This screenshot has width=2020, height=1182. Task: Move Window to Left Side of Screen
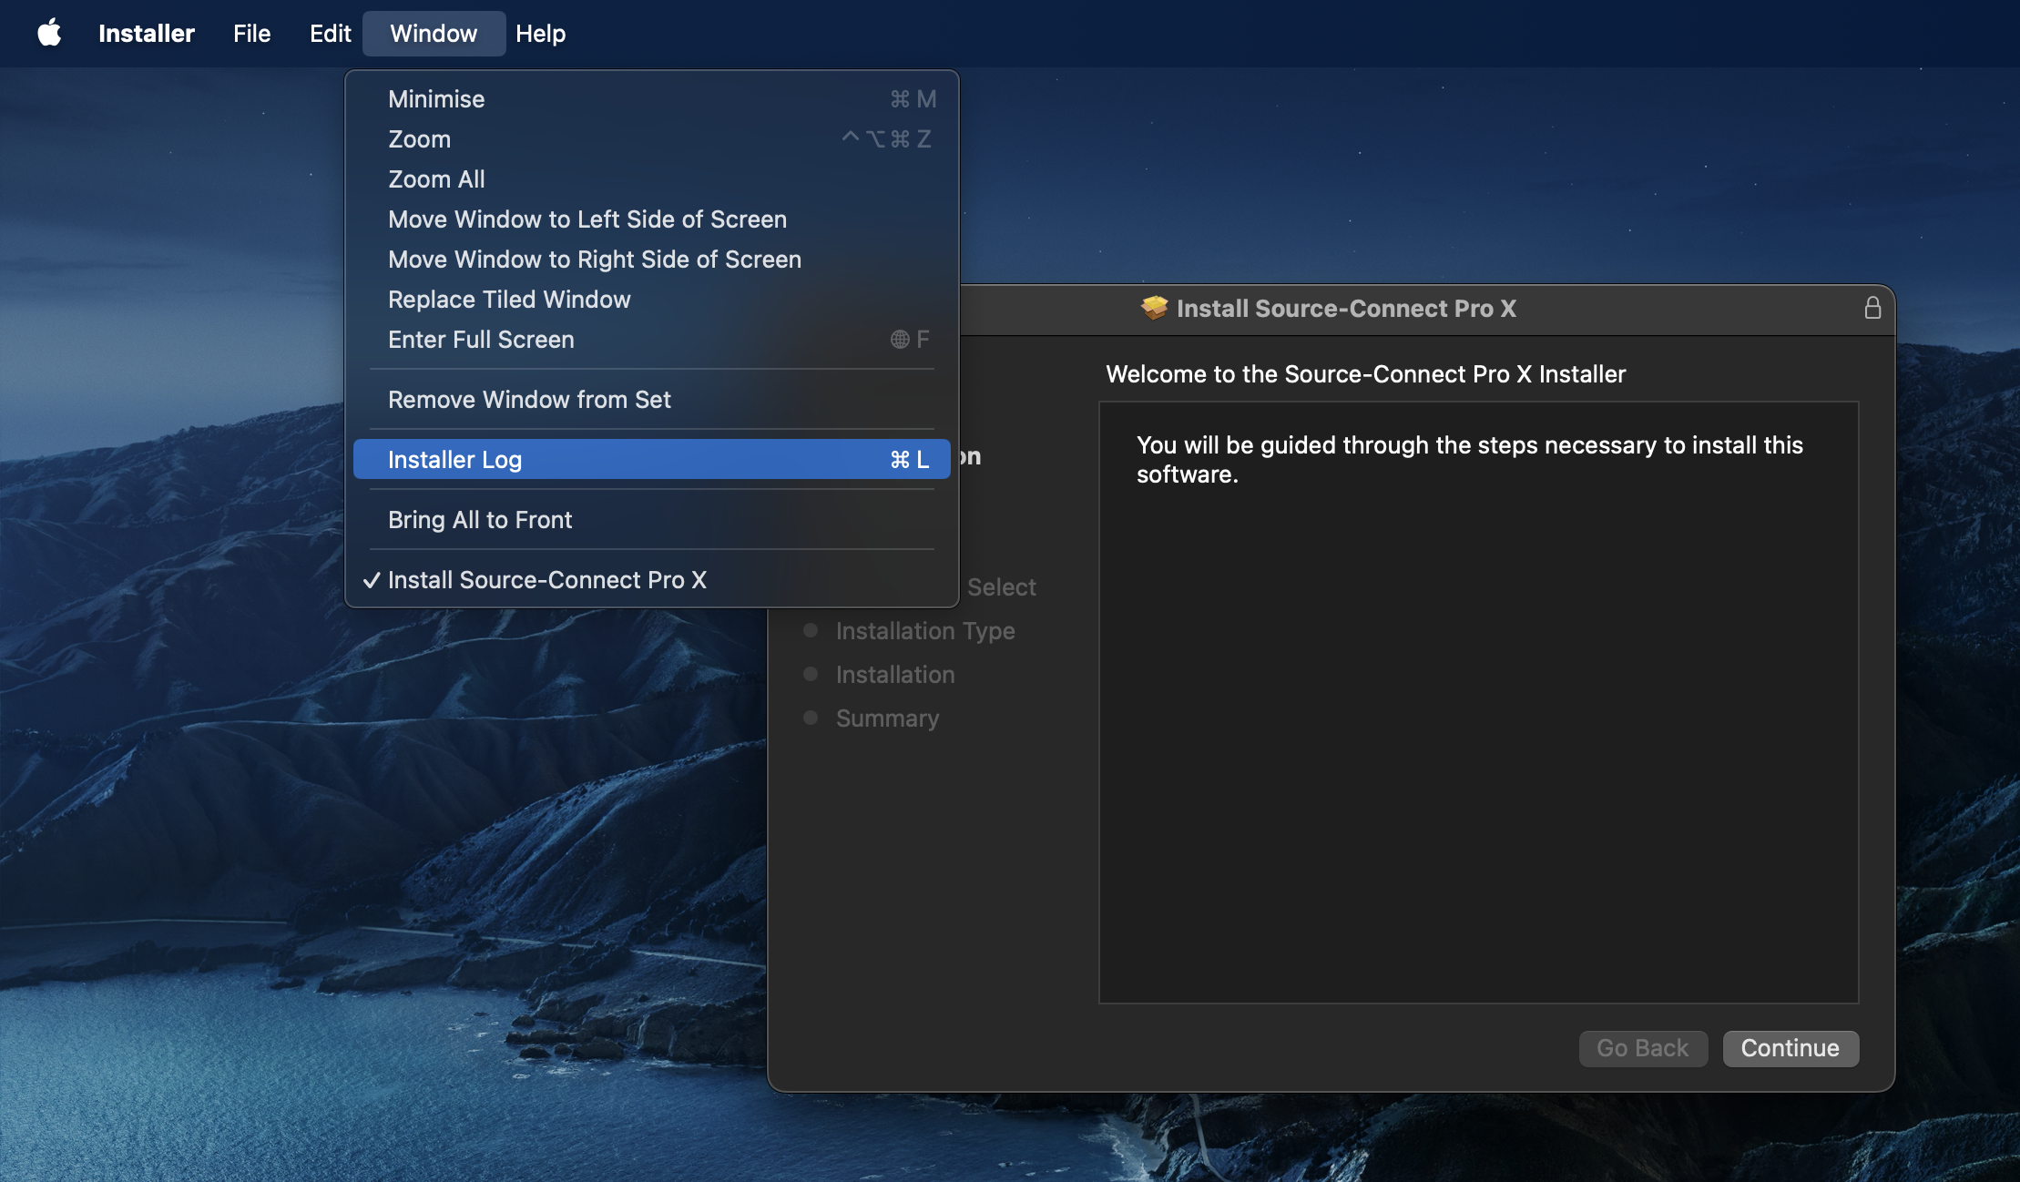(651, 219)
